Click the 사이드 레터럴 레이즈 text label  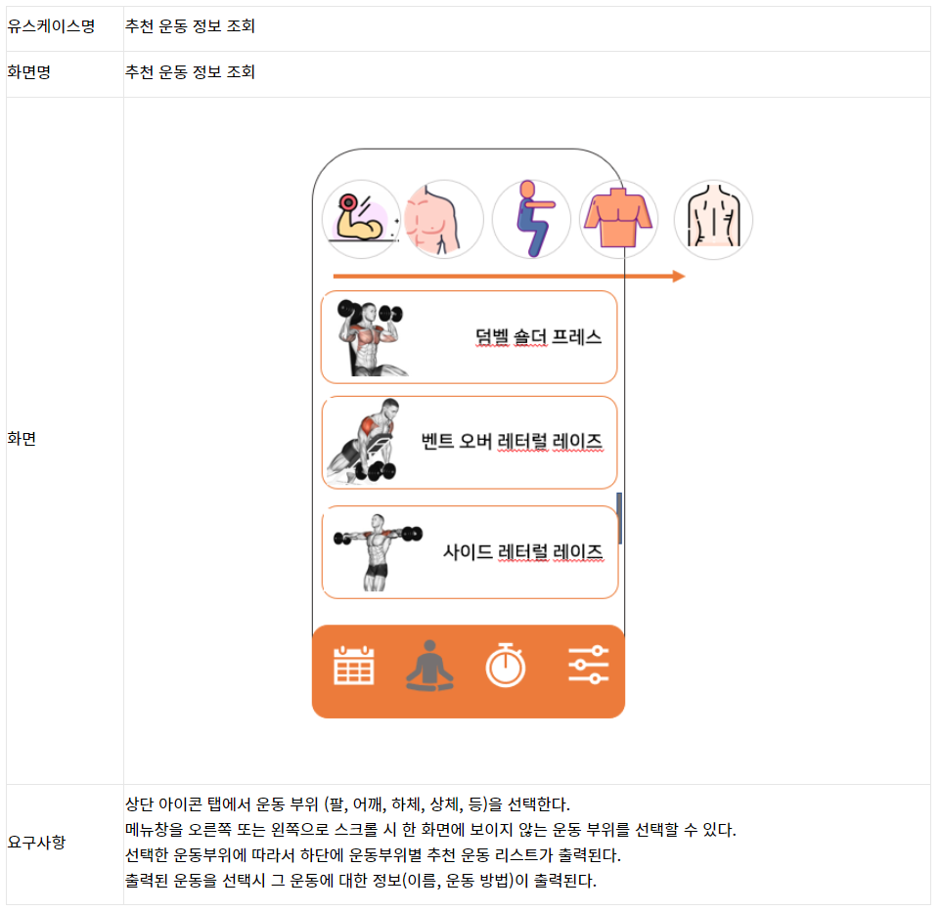(522, 551)
